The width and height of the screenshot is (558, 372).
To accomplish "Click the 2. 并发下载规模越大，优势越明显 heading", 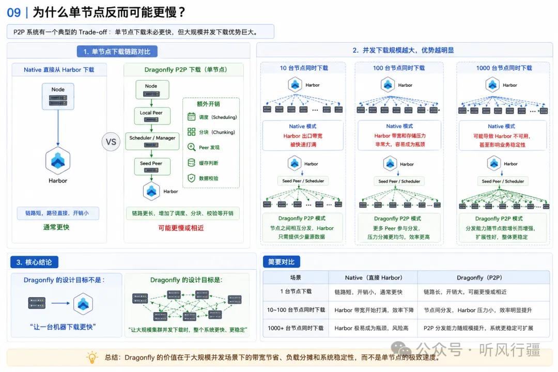I will (403, 50).
